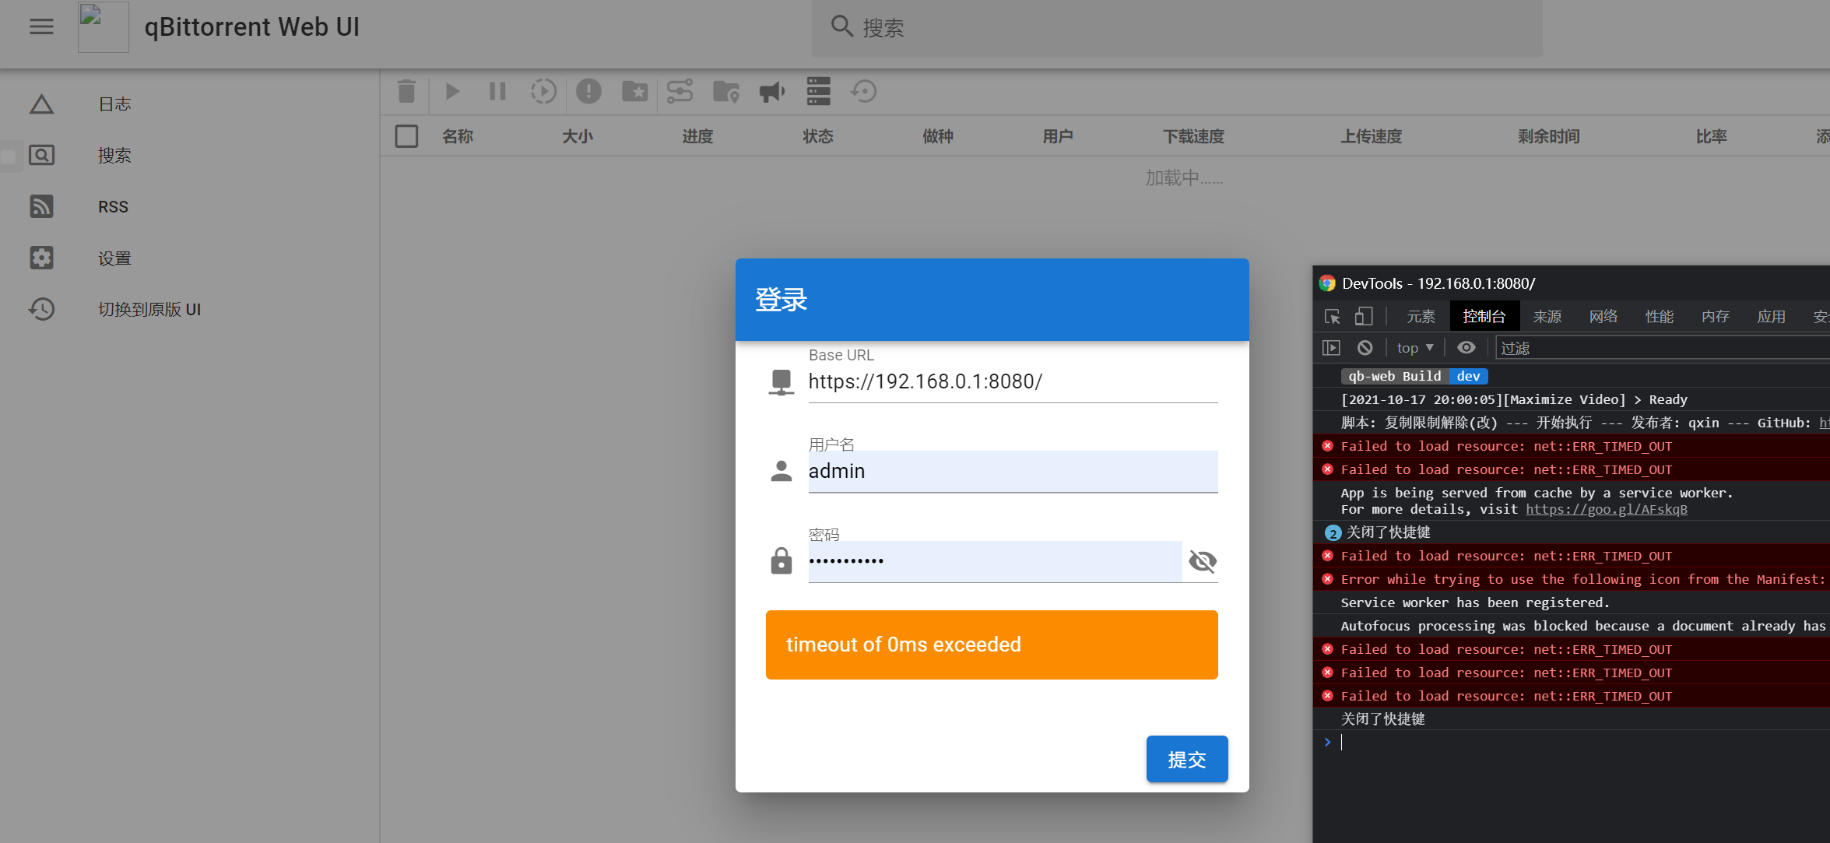
Task: Open the inspect element cursor in DevTools
Action: 1333,315
